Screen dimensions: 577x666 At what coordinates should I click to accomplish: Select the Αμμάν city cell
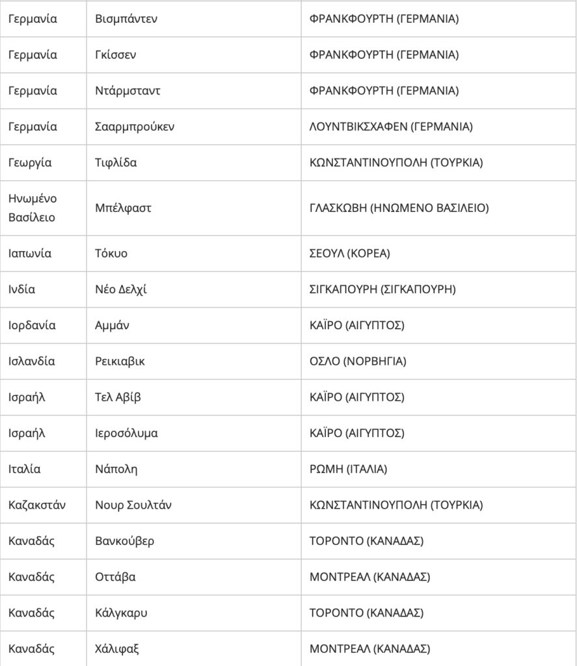194,325
